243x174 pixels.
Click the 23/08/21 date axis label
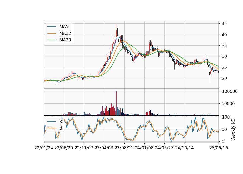pyautogui.click(x=124, y=148)
